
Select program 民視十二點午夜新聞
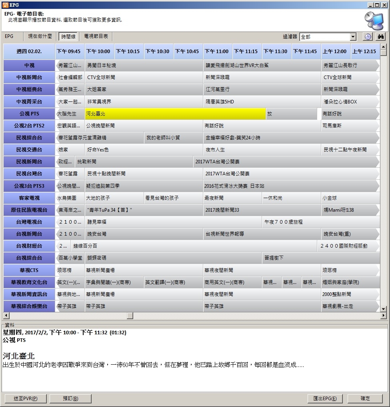pyautogui.click(x=350, y=150)
